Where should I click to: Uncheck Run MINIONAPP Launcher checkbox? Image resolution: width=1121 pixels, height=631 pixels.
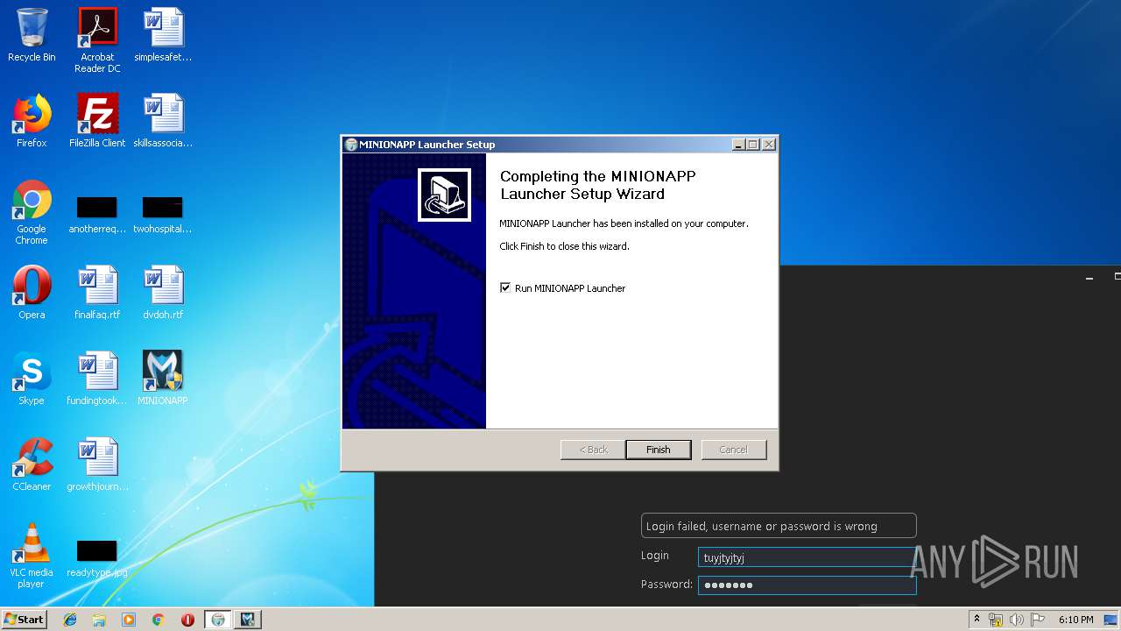click(505, 287)
